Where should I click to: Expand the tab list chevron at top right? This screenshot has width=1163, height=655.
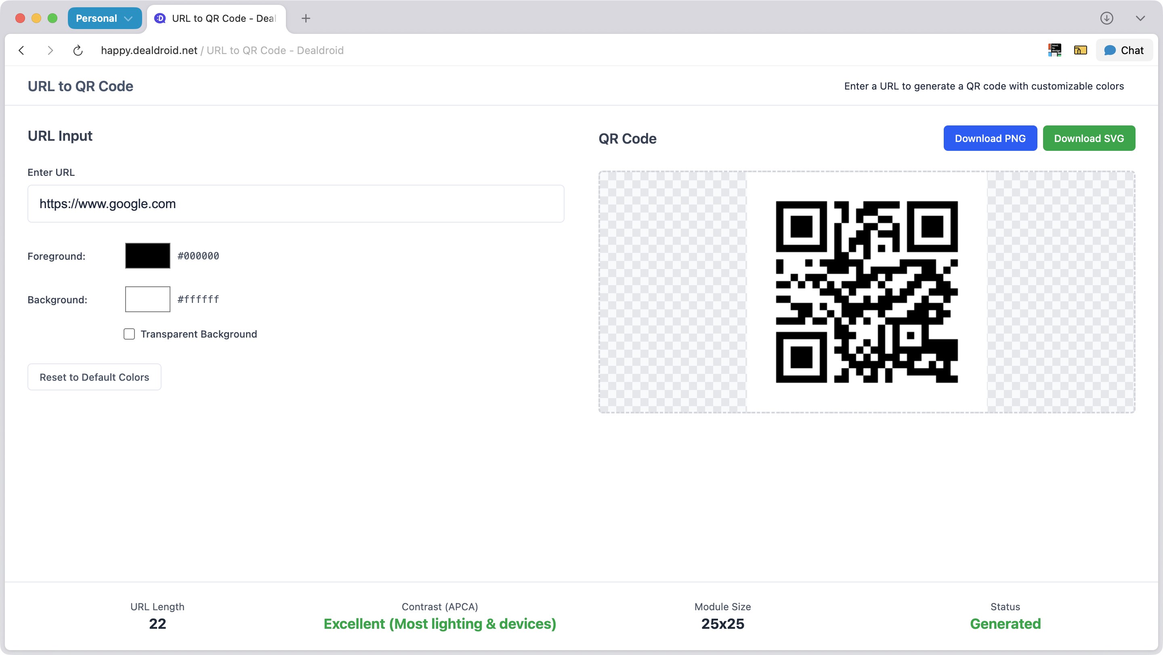tap(1140, 19)
